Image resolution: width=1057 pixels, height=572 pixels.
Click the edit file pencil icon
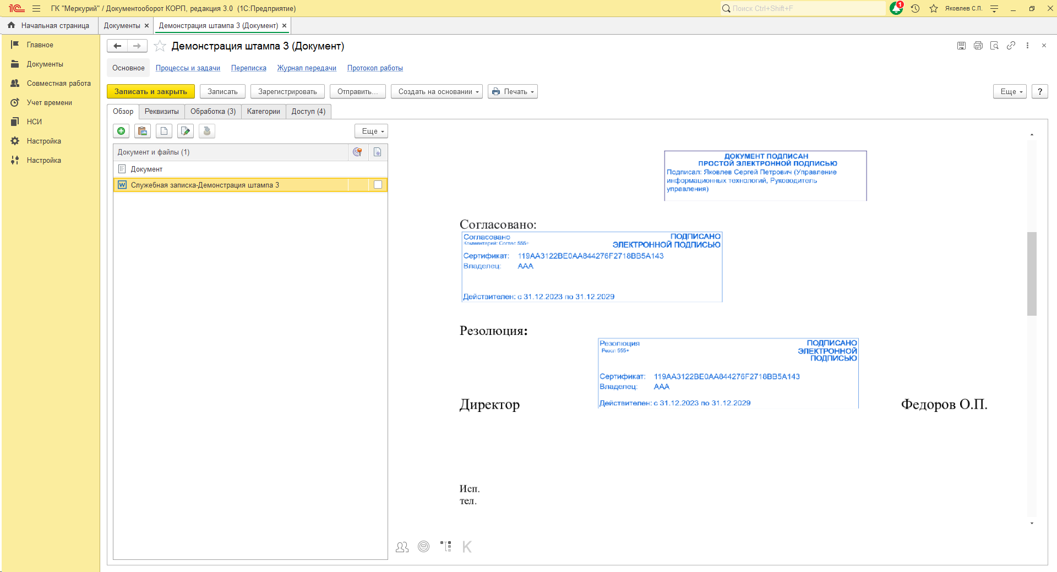click(186, 131)
